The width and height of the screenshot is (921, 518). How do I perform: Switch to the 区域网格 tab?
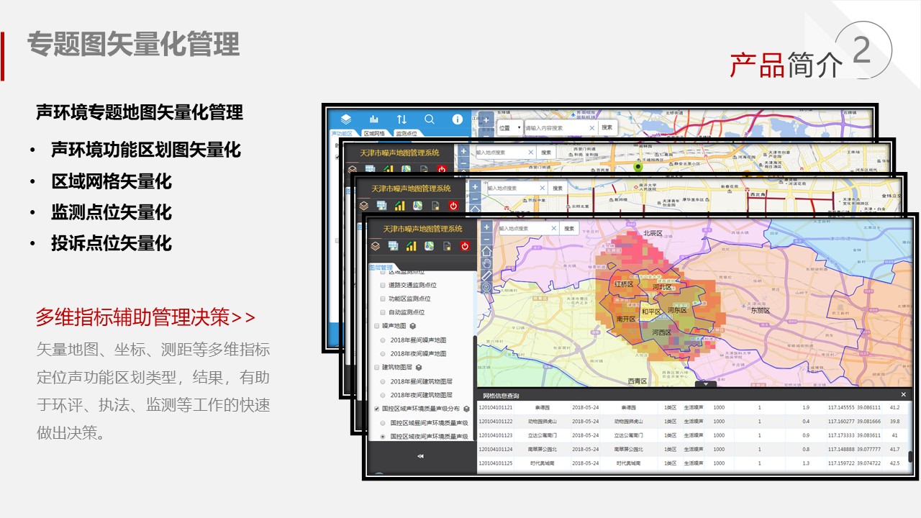coord(374,133)
